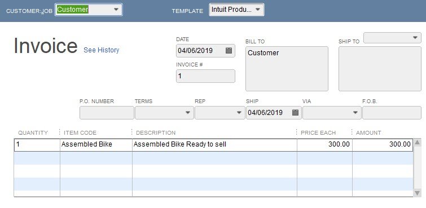This screenshot has width=426, height=208.
Task: Click the Price Each column header
Action: [x=318, y=133]
